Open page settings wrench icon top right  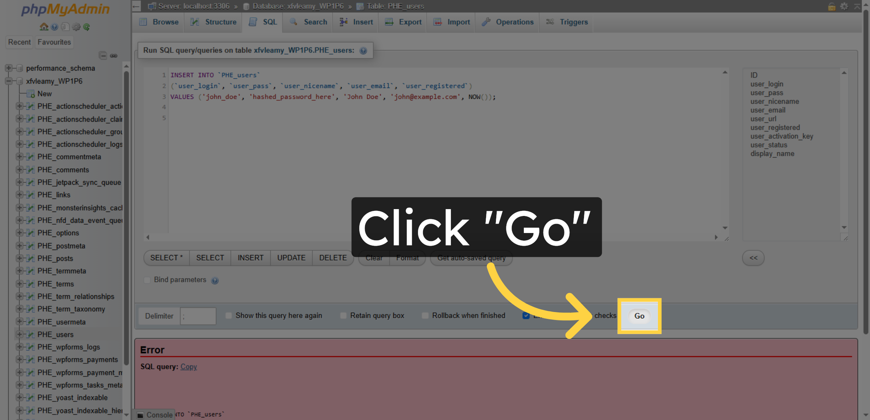pos(844,6)
